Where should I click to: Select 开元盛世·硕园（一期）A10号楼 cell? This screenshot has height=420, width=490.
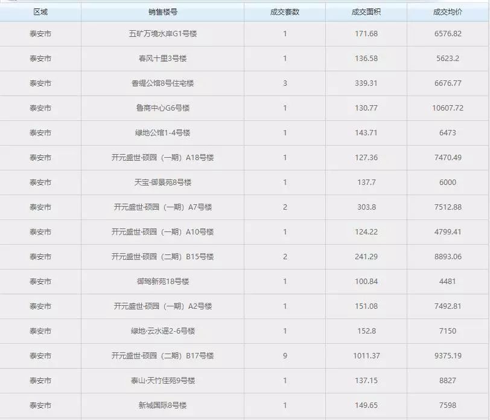[x=163, y=232]
